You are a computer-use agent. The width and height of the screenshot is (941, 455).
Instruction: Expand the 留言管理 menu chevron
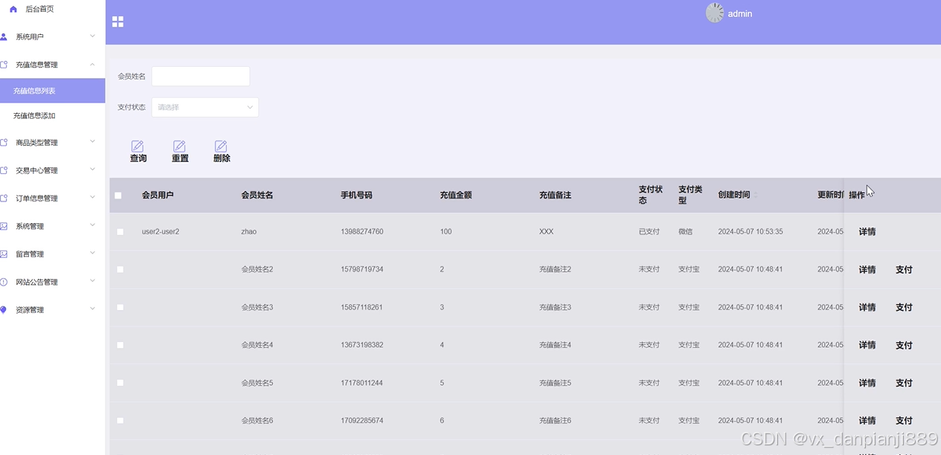point(92,253)
